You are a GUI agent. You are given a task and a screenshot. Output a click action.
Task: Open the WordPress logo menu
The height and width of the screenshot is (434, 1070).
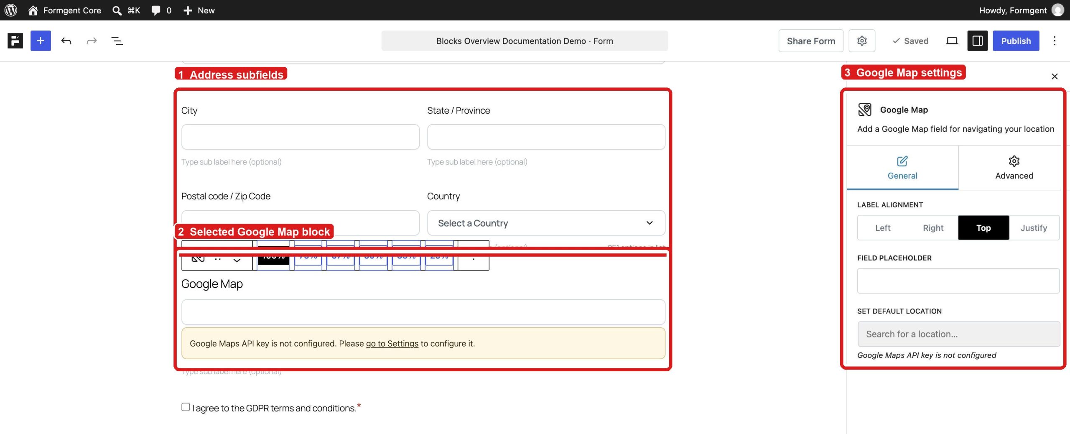click(11, 10)
